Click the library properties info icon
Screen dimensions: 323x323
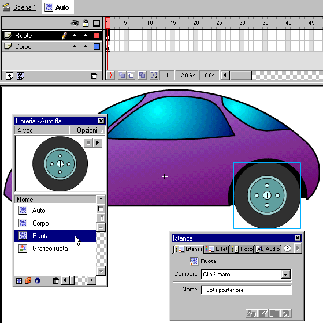(x=38, y=280)
